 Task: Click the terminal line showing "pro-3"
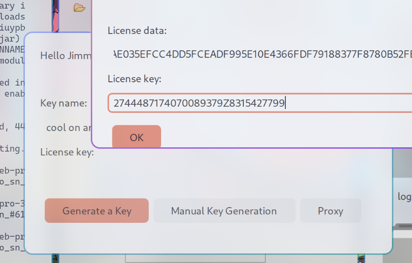click(x=12, y=204)
